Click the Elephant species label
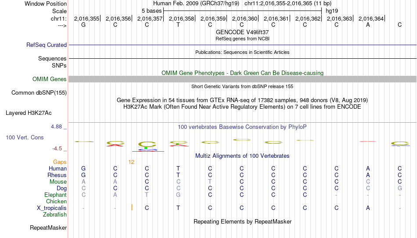Screen dimensions: 417x238 tap(55, 195)
